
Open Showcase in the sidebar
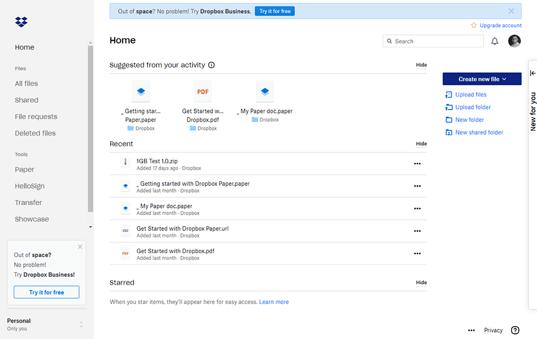(x=32, y=219)
